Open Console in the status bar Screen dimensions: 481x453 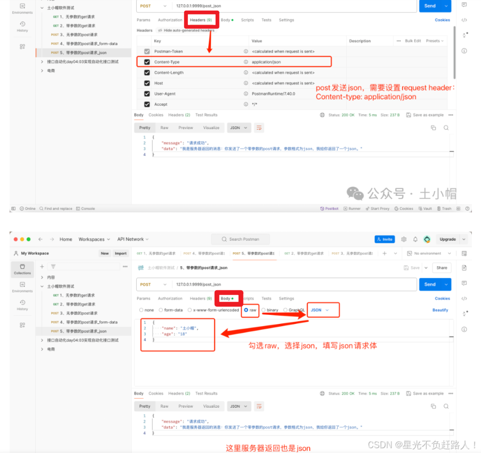[85, 209]
